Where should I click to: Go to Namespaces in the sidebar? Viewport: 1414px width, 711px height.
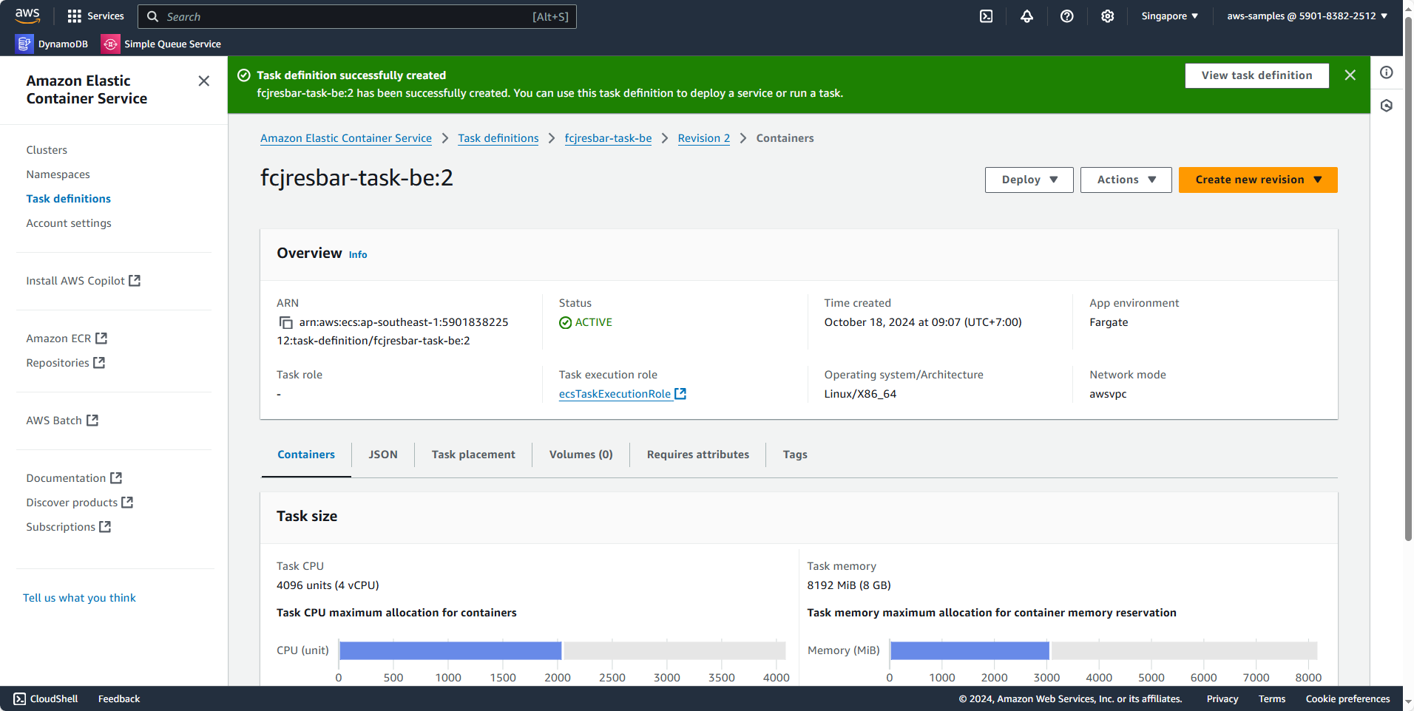point(58,174)
